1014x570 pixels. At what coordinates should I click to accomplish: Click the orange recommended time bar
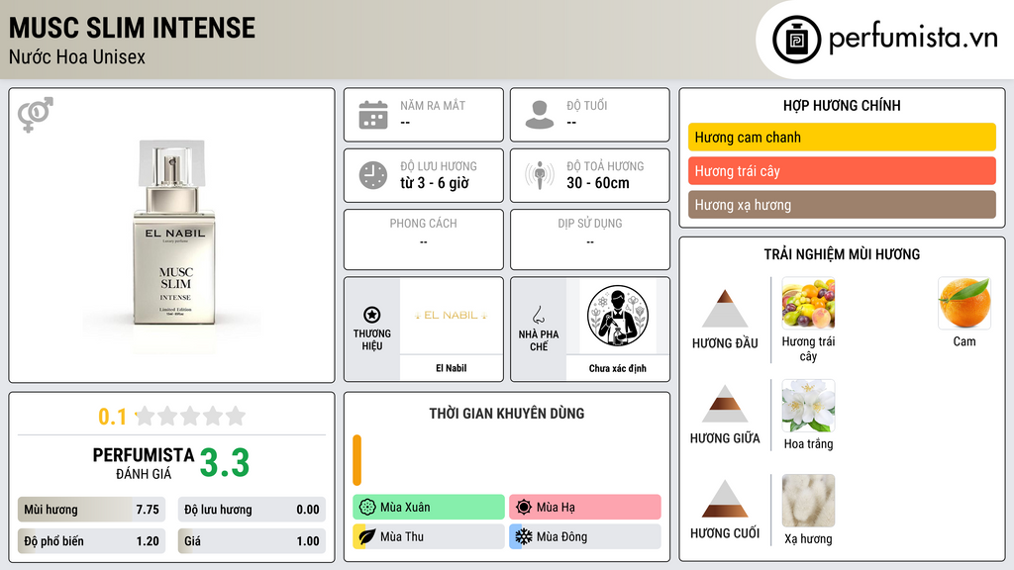pos(356,460)
